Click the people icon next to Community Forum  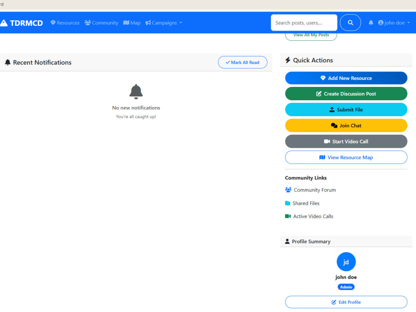coord(288,190)
